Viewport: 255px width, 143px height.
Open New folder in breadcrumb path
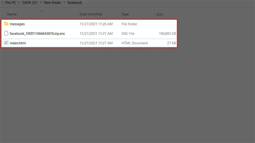pos(53,3)
